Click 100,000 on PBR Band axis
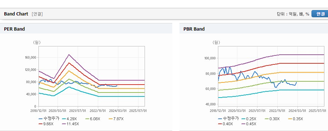The image size is (328, 131). 210,58
